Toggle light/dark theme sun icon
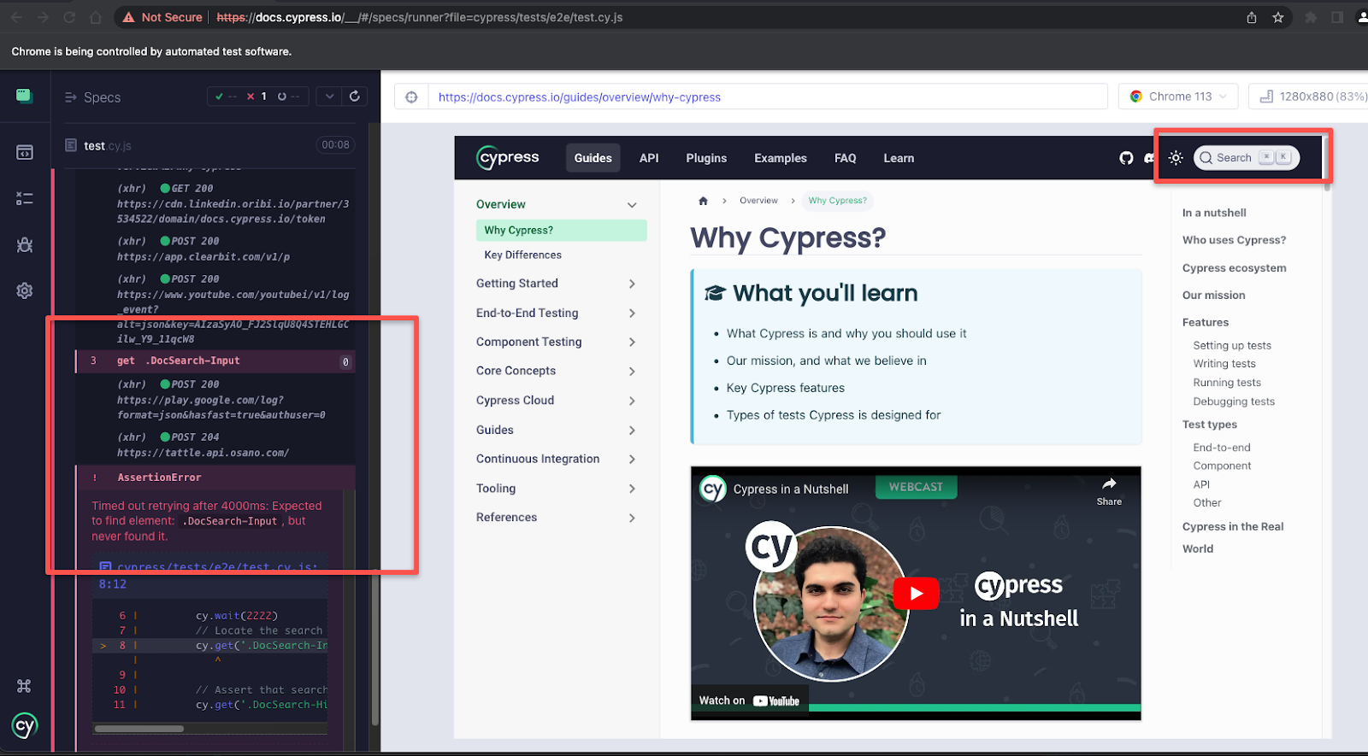This screenshot has height=756, width=1368. click(x=1176, y=158)
